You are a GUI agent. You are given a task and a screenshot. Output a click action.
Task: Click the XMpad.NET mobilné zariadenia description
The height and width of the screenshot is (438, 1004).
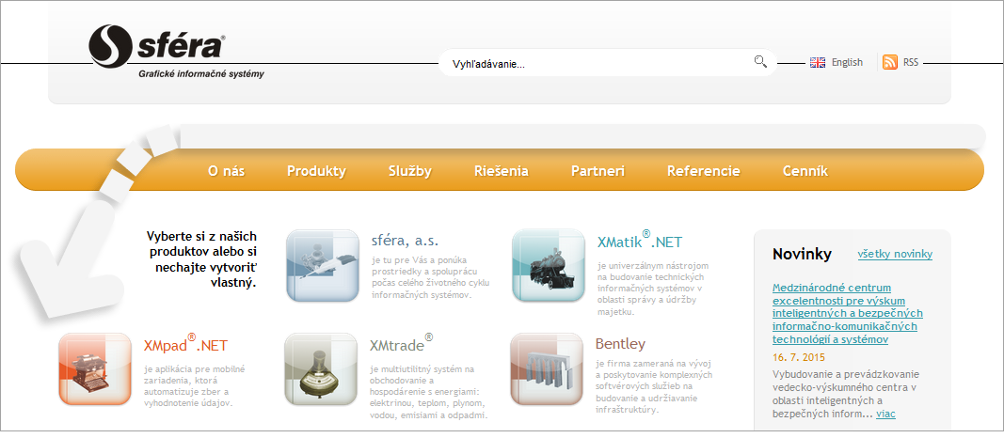tap(195, 386)
